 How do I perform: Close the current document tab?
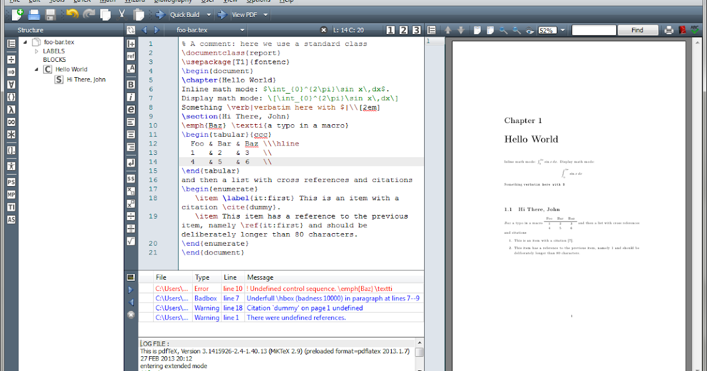pyautogui.click(x=323, y=30)
